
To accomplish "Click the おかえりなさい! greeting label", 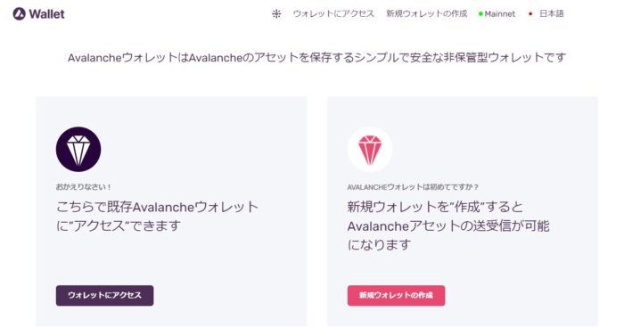I will [x=84, y=186].
